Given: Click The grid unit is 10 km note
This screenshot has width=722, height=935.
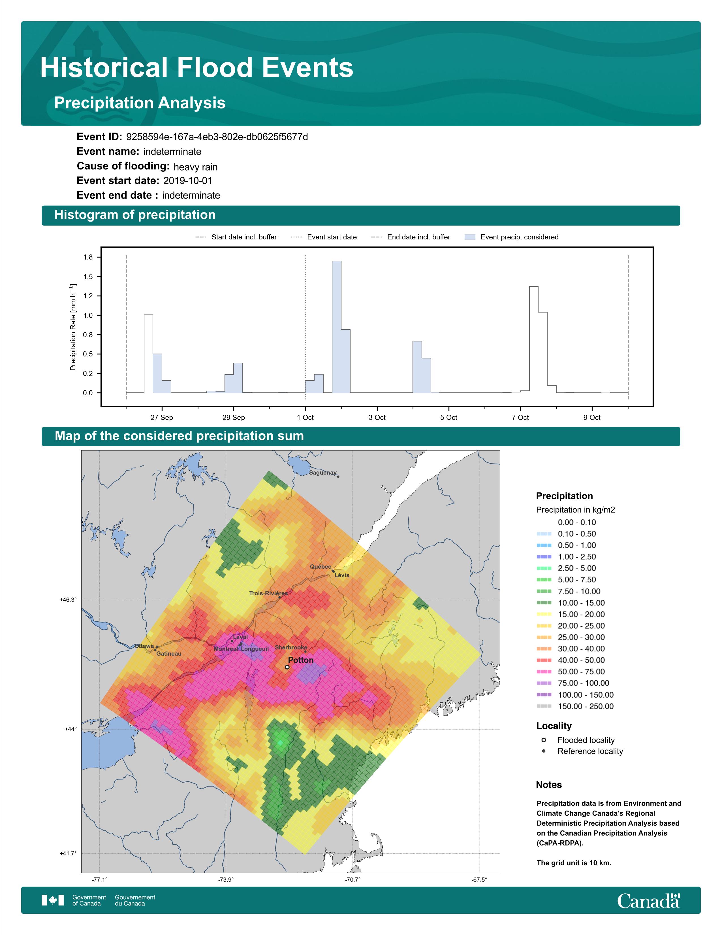Looking at the screenshot, I should (574, 863).
